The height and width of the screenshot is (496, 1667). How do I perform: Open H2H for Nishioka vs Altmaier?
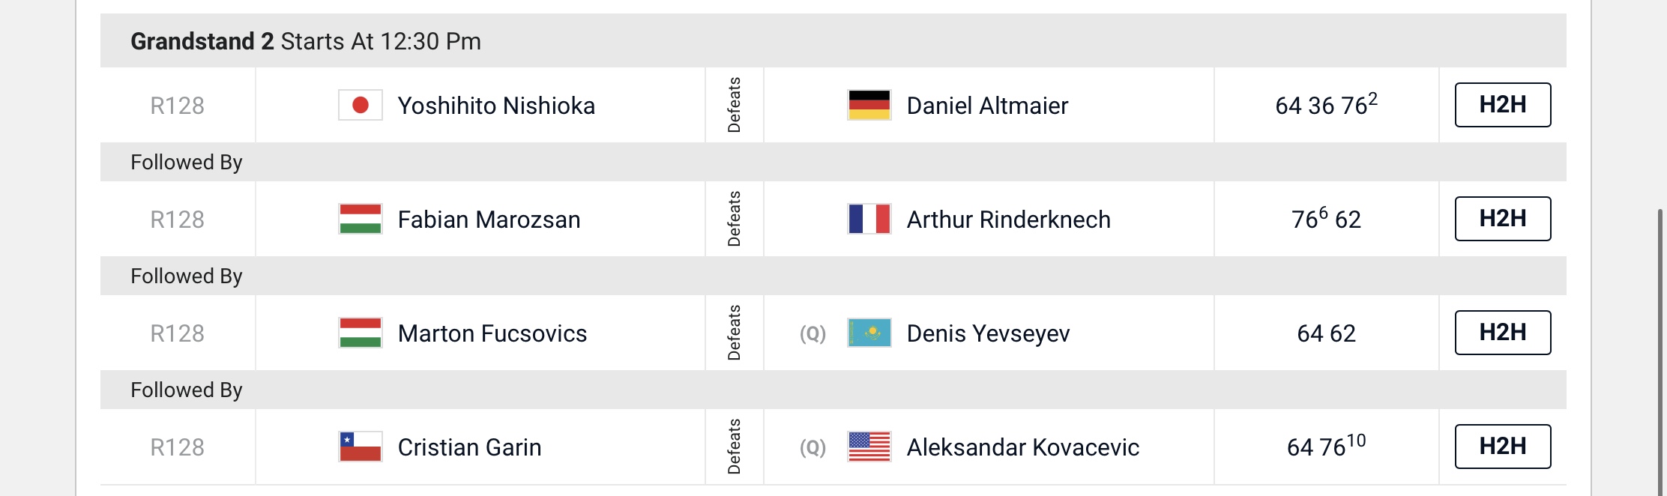1503,105
